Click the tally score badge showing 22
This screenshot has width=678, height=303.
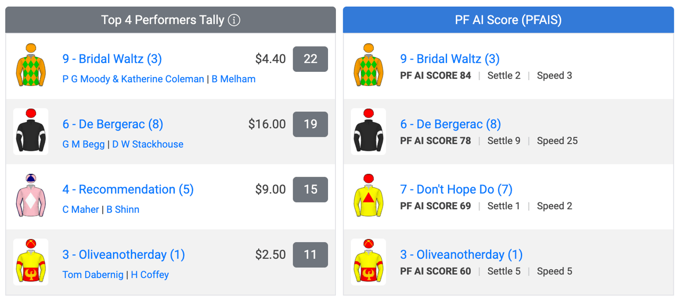tap(310, 59)
